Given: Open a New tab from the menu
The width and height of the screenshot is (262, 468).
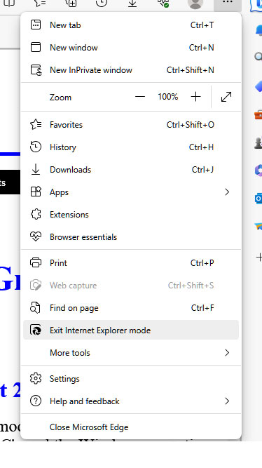Looking at the screenshot, I should click(x=131, y=25).
